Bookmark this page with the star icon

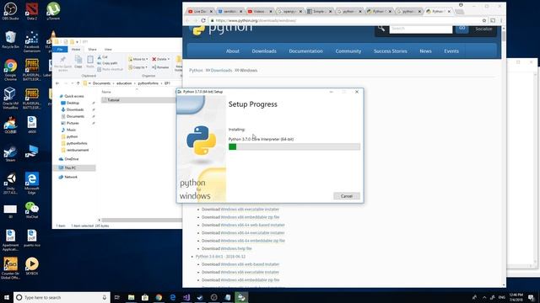(483, 20)
